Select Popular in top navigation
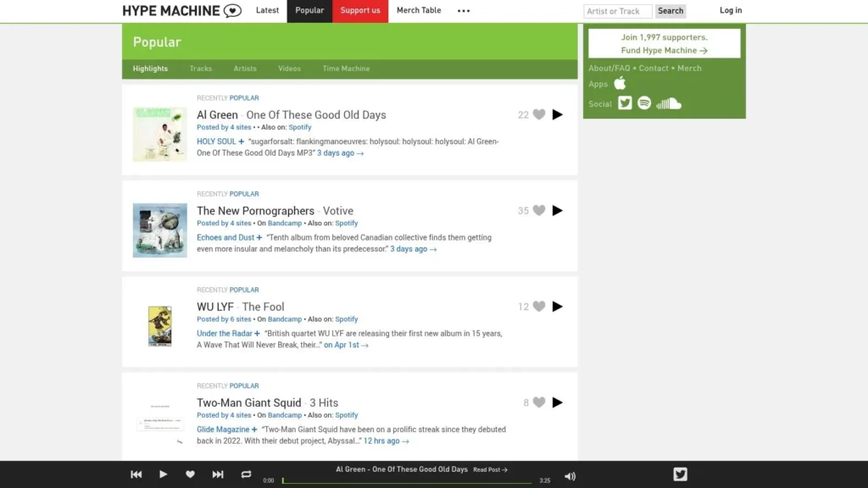 [309, 10]
